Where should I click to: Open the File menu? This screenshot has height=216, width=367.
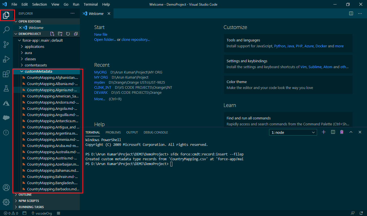point(14,5)
